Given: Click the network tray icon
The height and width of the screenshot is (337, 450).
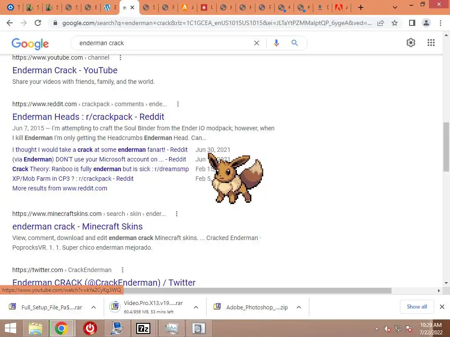Looking at the screenshot, I should coord(398,329).
